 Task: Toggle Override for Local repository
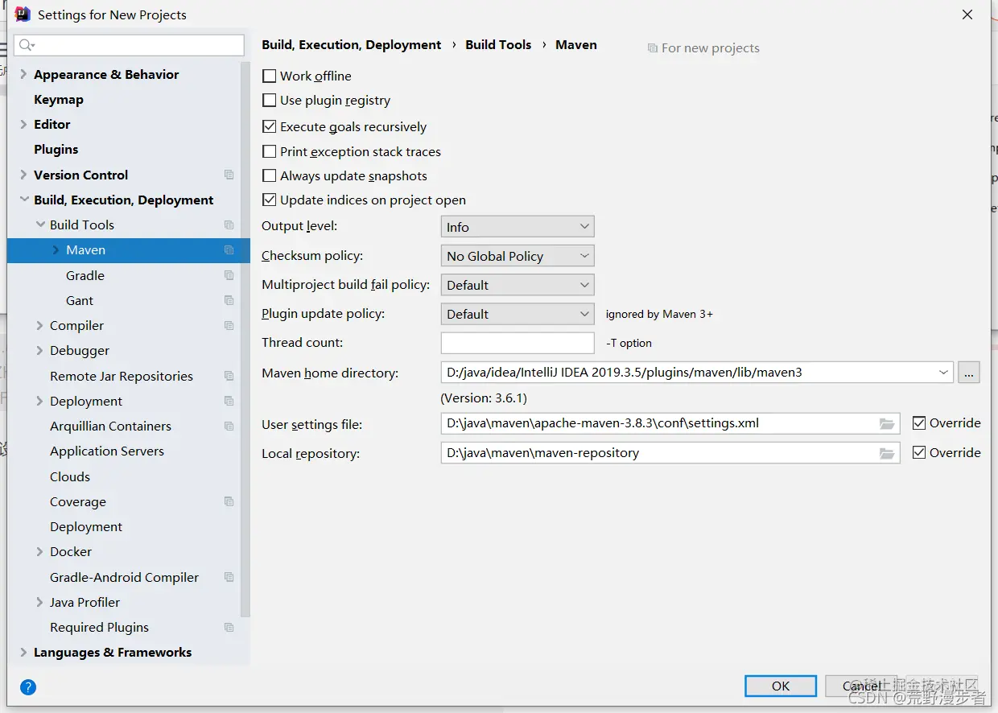[919, 452]
